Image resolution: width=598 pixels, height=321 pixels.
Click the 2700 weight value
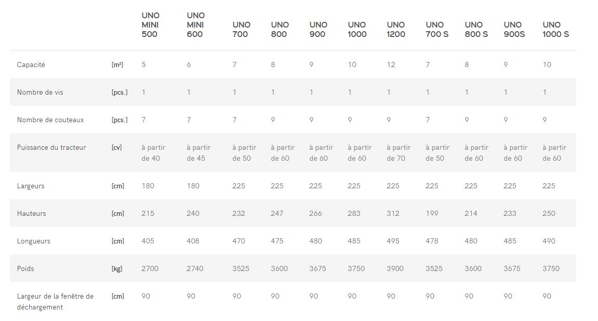click(150, 269)
